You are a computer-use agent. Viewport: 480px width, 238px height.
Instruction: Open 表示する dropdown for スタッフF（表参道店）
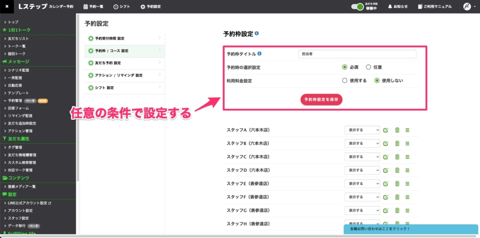pyautogui.click(x=362, y=197)
